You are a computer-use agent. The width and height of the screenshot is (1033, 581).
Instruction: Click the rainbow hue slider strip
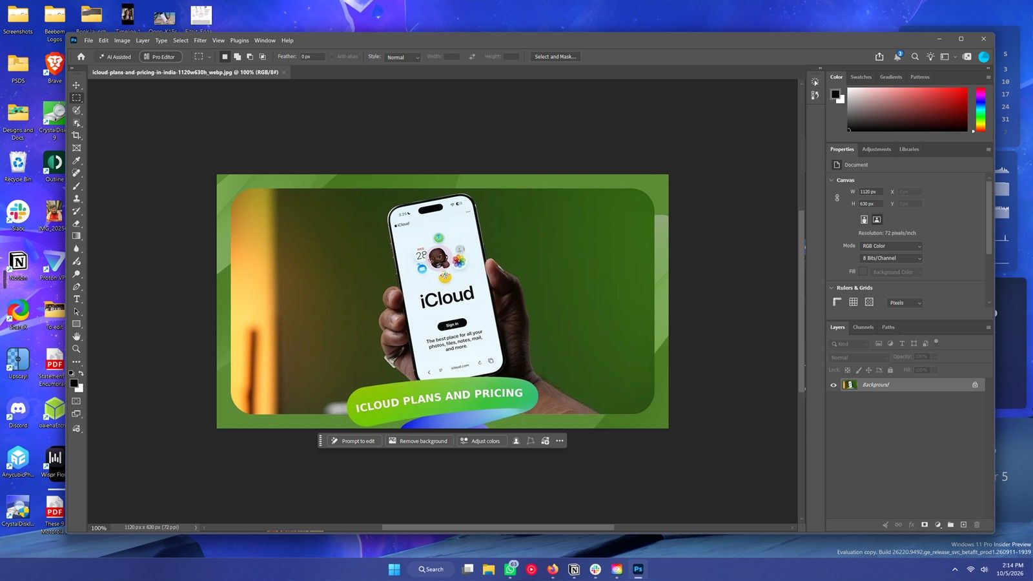pyautogui.click(x=980, y=110)
